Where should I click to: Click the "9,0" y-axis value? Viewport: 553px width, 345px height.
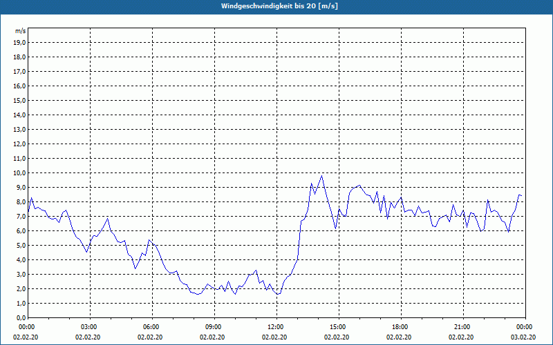click(21, 187)
